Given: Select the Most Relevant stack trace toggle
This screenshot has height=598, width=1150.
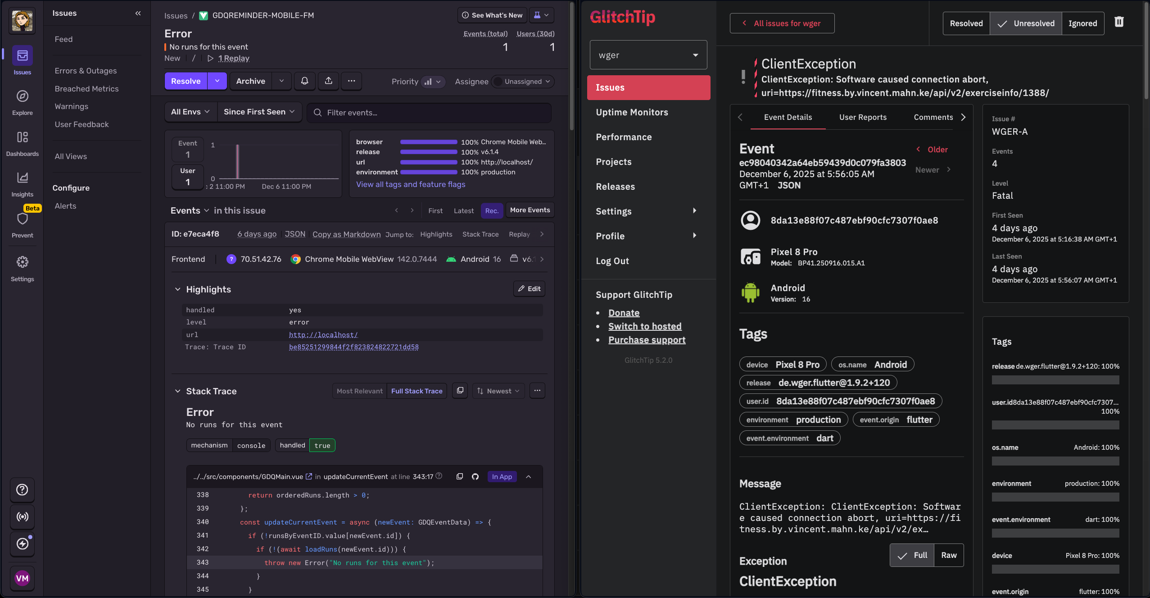Looking at the screenshot, I should 359,391.
